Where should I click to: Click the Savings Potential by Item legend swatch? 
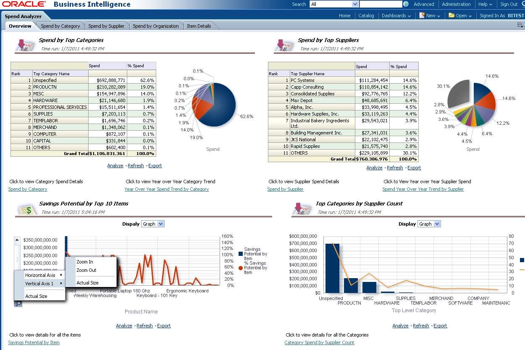[241, 254]
